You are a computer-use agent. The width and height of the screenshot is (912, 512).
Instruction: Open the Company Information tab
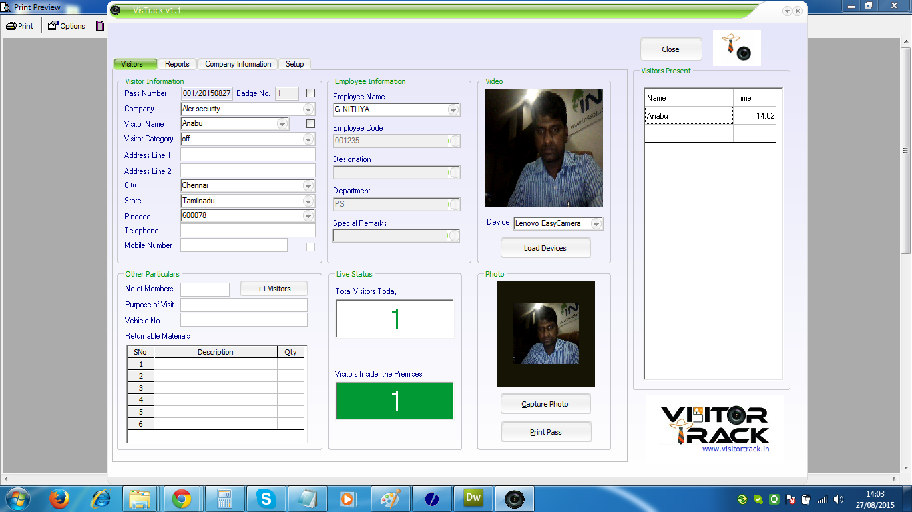(238, 64)
